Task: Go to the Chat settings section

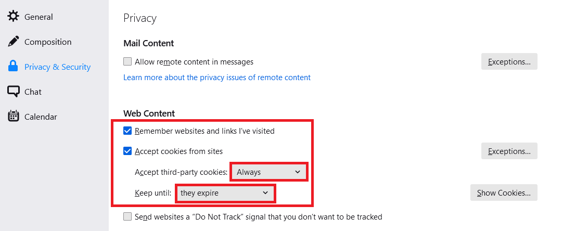Action: (x=33, y=92)
